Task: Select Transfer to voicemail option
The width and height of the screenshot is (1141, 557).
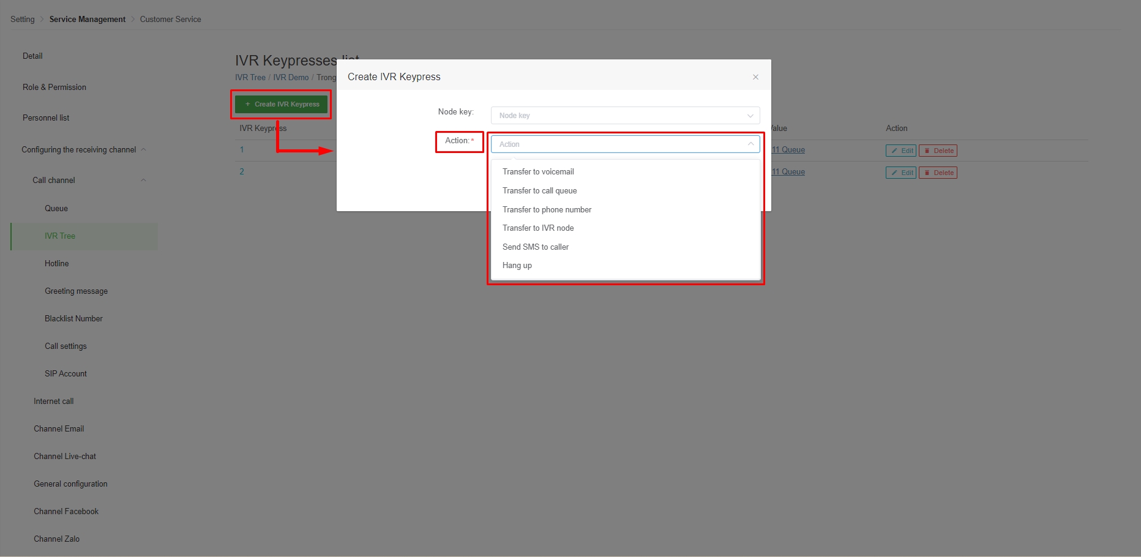Action: pos(538,172)
